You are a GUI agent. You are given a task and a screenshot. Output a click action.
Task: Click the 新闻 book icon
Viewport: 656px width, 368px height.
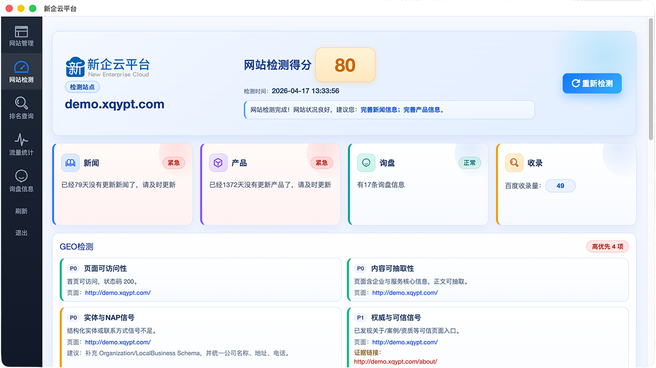point(71,163)
